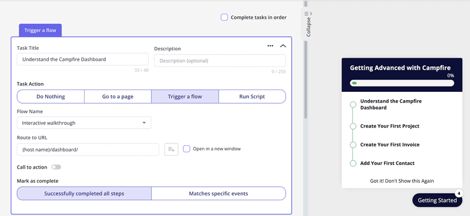Click Add Your First Contact checklist item
Screen dimensions: 470x216
tap(387, 163)
